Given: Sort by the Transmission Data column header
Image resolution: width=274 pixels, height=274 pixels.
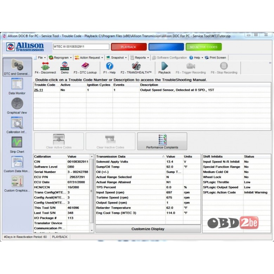Looking at the screenshot, I should (x=130, y=157).
